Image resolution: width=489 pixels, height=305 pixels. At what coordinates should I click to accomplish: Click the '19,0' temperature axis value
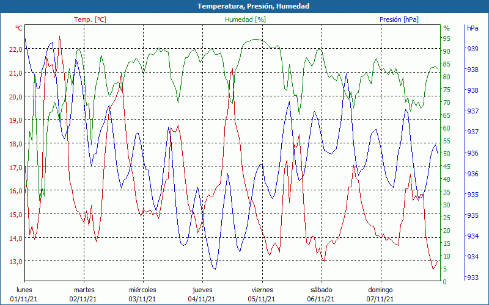tap(17, 120)
